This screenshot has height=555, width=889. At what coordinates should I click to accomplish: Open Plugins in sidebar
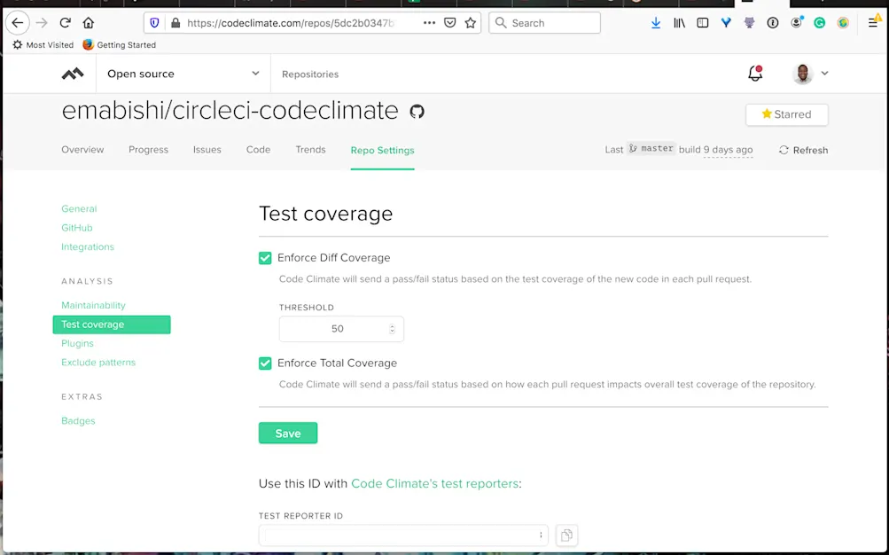[77, 343]
